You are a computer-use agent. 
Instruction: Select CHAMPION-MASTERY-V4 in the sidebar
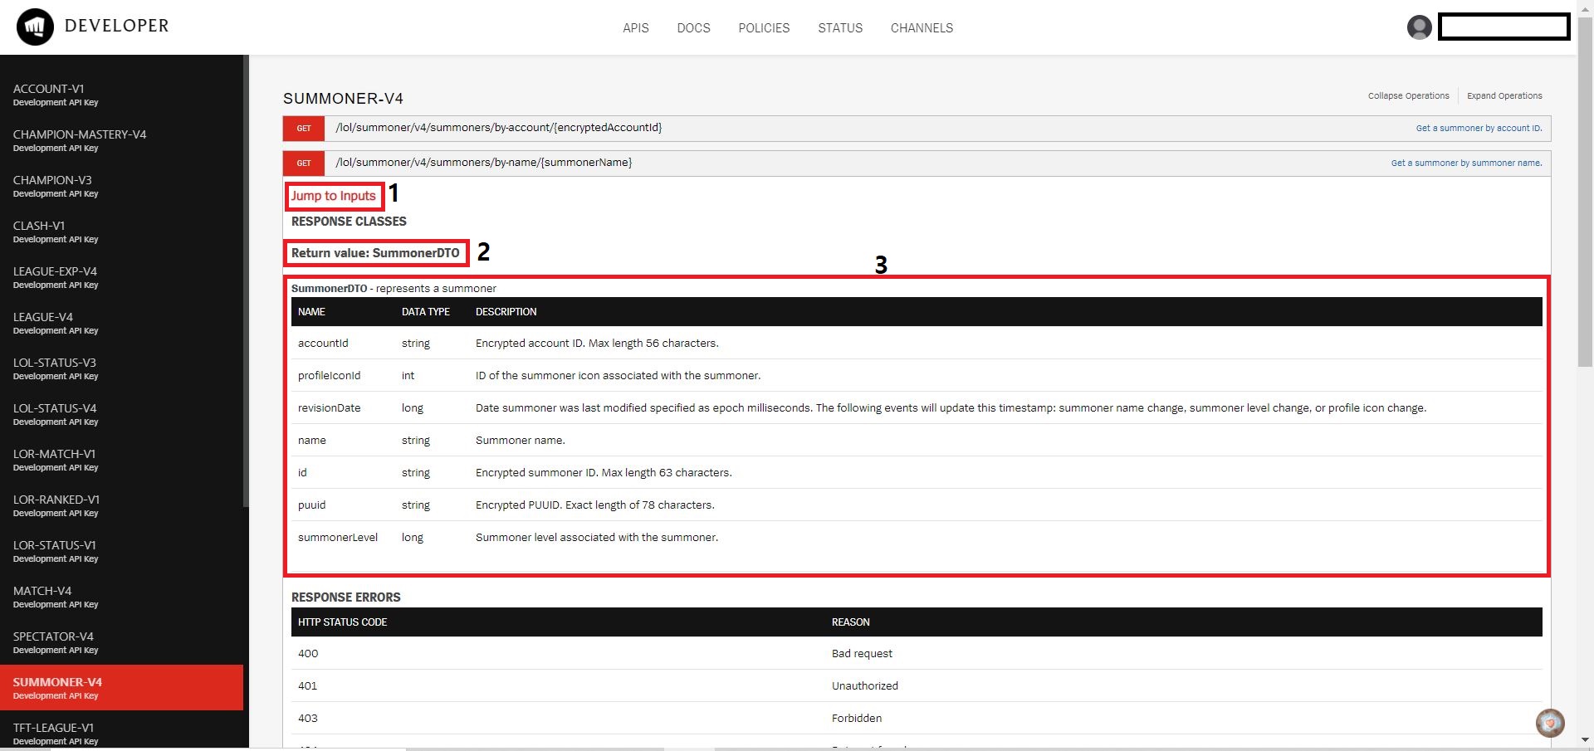(x=121, y=140)
